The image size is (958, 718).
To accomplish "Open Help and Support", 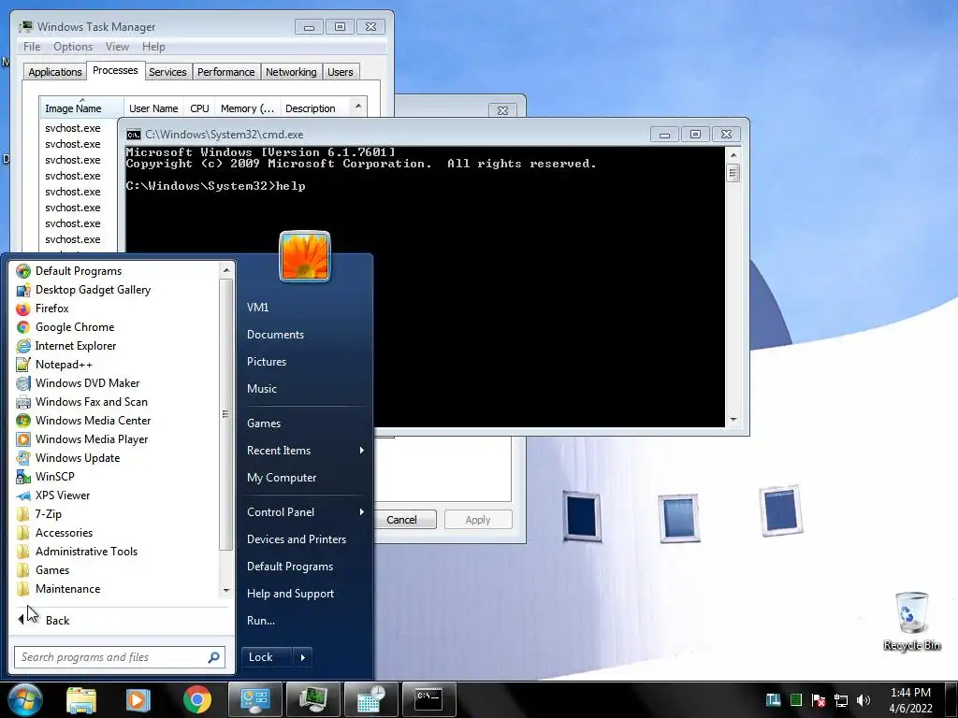I will pyautogui.click(x=290, y=594).
